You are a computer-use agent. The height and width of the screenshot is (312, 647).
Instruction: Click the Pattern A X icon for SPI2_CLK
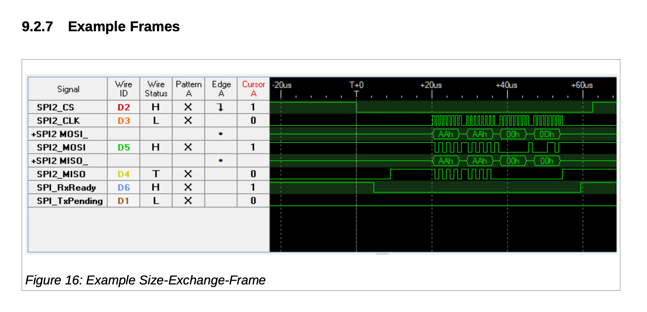click(188, 120)
